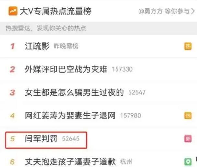Click the heat count 52645
Screen dimensions: 197x168
[71, 139]
